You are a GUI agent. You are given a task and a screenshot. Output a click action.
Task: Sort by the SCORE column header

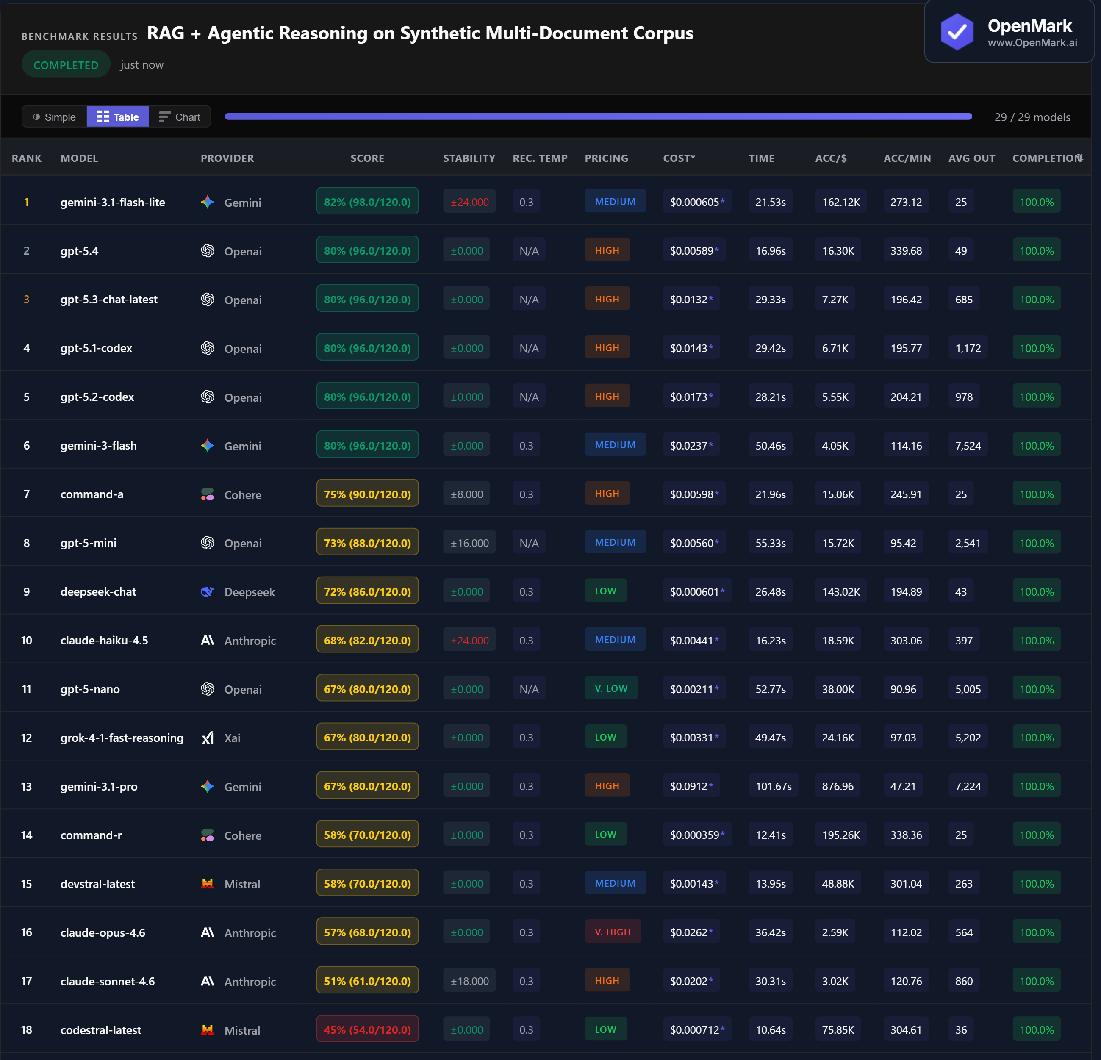click(367, 158)
